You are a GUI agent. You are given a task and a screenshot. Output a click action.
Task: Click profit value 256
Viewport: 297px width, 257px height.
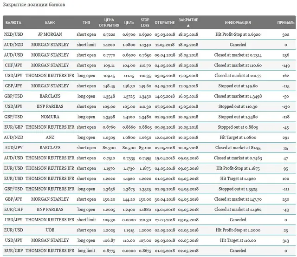pyautogui.click(x=286, y=55)
